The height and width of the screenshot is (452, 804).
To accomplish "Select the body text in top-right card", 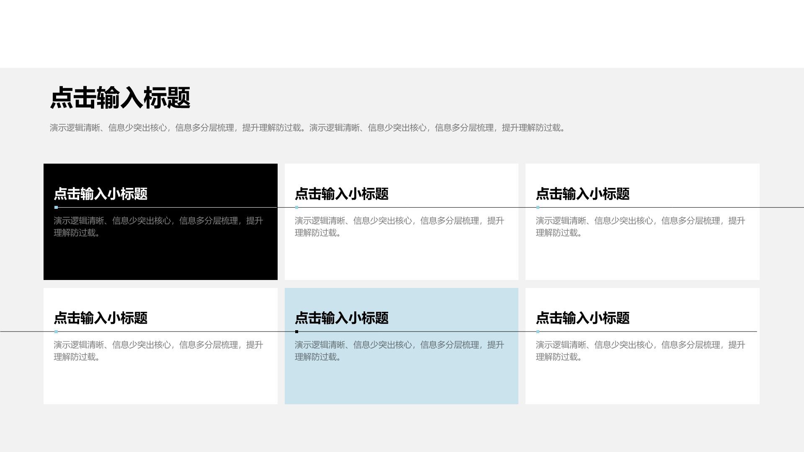I will click(x=640, y=226).
